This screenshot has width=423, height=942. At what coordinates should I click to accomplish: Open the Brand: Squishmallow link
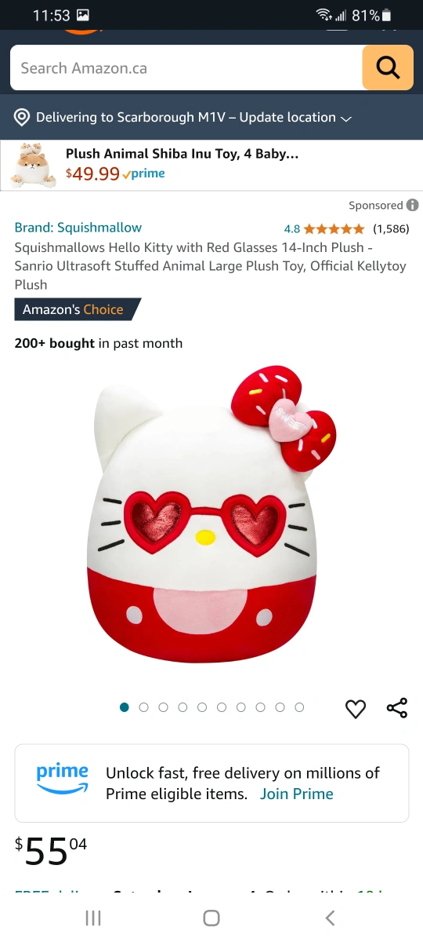pyautogui.click(x=78, y=228)
